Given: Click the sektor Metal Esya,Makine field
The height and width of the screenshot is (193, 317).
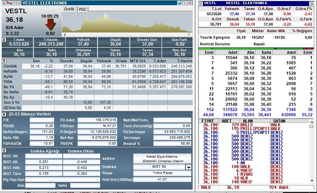Looking at the screenshot, I should [162, 159].
